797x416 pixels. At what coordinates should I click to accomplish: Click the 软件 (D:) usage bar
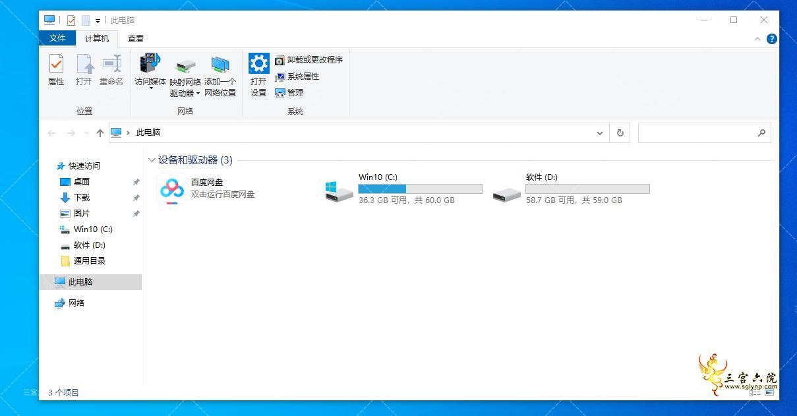point(587,189)
